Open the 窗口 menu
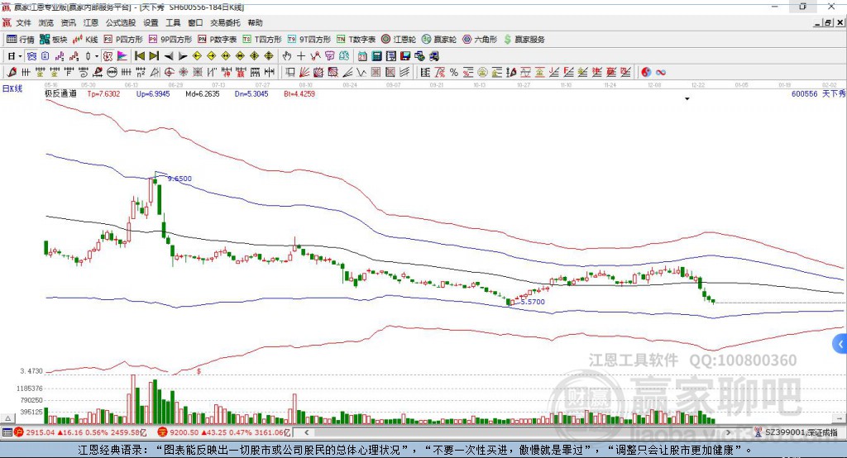 tap(195, 22)
